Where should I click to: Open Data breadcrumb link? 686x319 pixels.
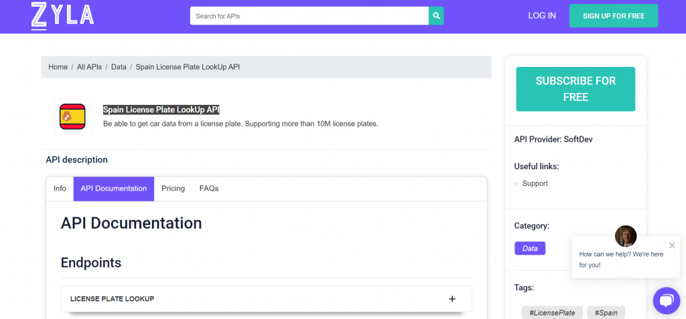(x=119, y=67)
